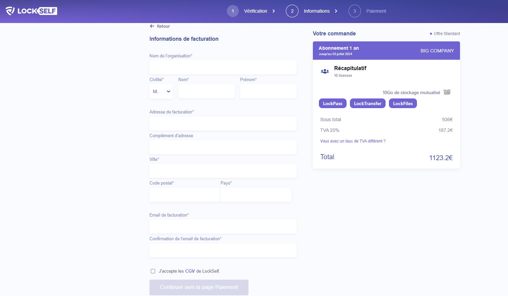Viewport: 508px width, 296px height.
Task: Click the BIG COMPANY label
Action: coord(437,51)
